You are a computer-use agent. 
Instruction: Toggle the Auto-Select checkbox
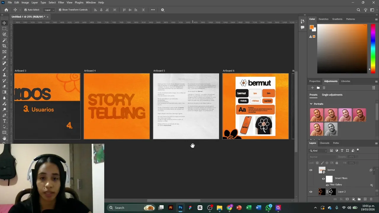point(25,10)
